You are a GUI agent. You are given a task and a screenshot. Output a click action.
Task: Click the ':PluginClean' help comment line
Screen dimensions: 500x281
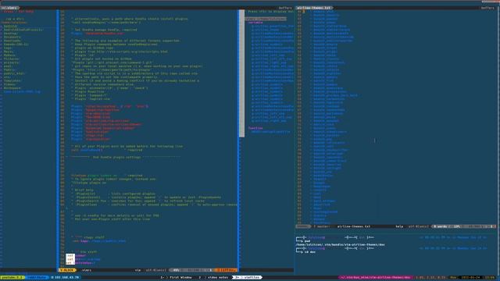(155, 205)
